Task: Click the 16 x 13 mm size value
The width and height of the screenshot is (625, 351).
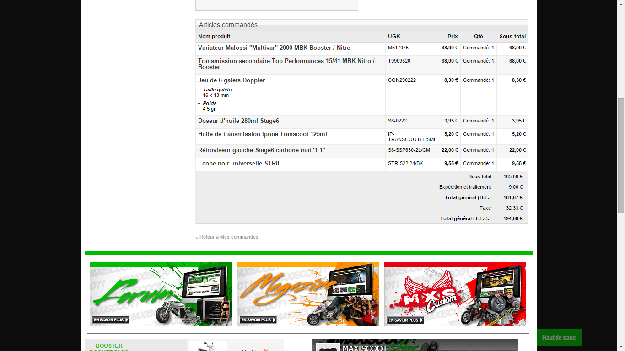Action: pos(216,95)
